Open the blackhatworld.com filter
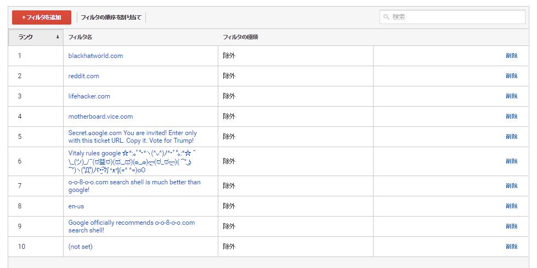The width and height of the screenshot is (537, 268). click(x=95, y=56)
